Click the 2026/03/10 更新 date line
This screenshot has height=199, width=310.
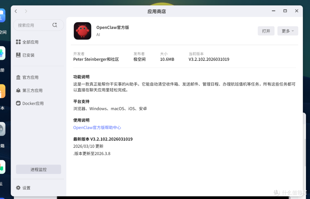pyautogui.click(x=88, y=146)
